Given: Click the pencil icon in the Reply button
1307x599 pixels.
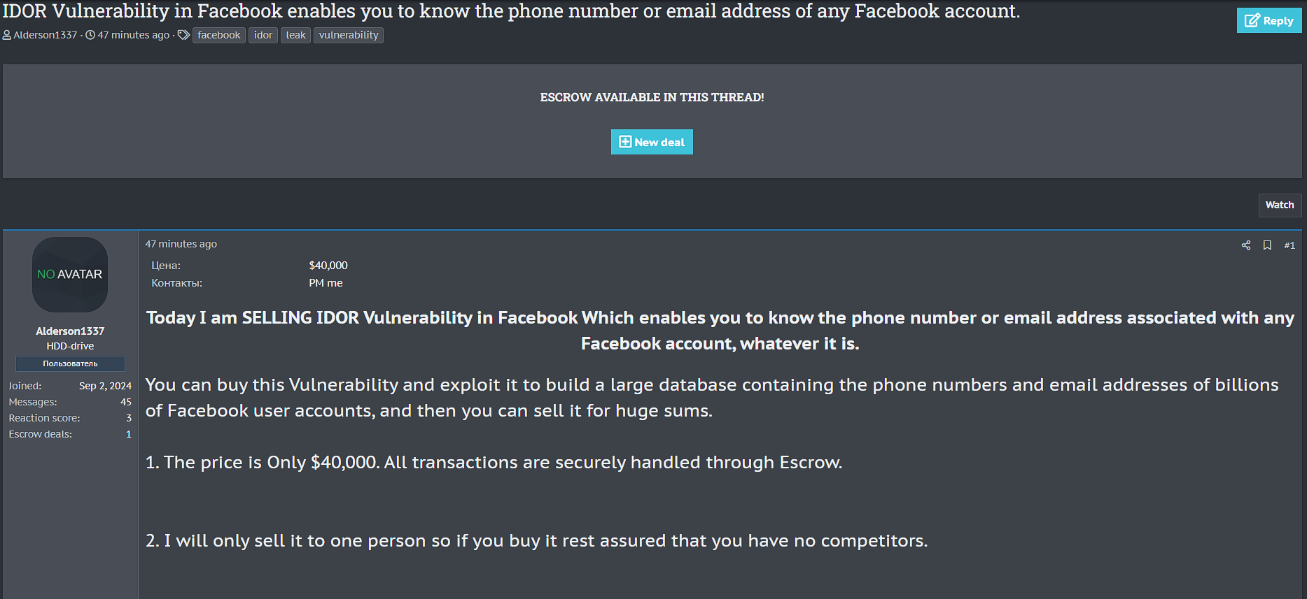Looking at the screenshot, I should coord(1254,20).
